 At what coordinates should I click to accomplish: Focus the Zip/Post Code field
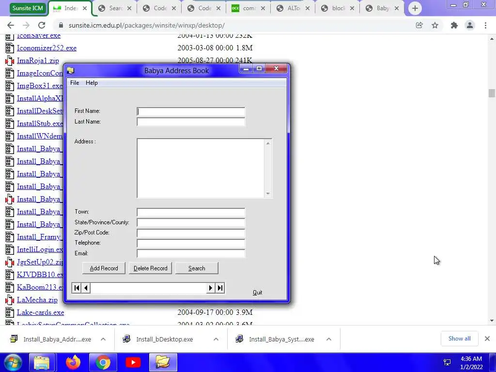click(x=191, y=233)
